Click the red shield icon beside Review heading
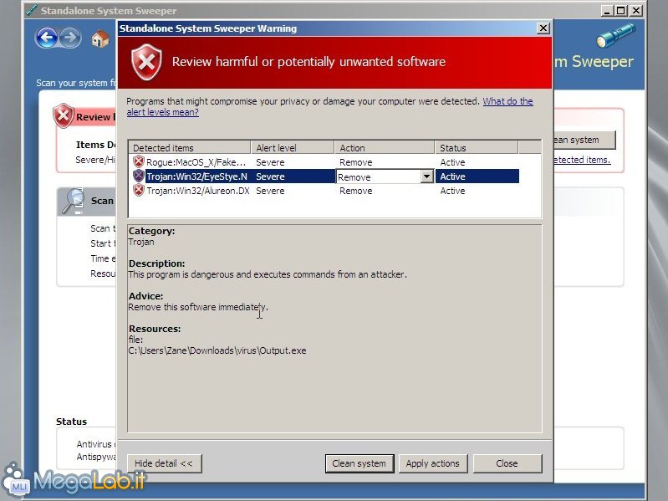The height and width of the screenshot is (501, 668). [x=63, y=115]
